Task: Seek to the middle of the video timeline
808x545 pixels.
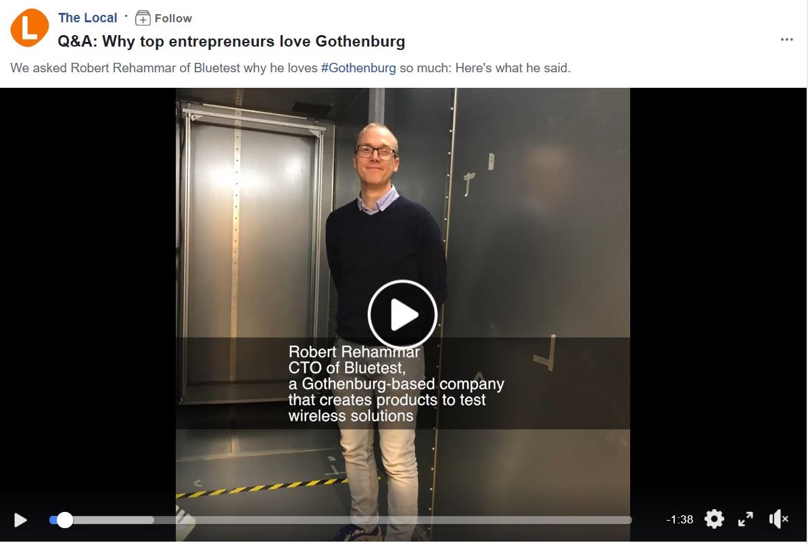Action: click(x=341, y=520)
